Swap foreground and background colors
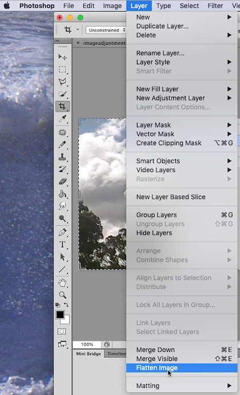Screen dimensions: 240x395 [x=66, y=305]
